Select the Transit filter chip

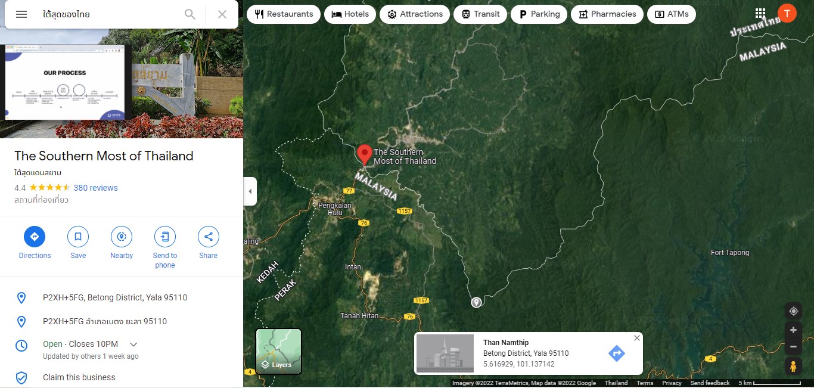coord(480,14)
